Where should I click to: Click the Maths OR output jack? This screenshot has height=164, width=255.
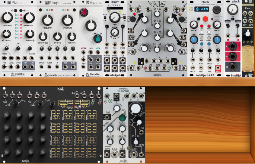click(150, 68)
